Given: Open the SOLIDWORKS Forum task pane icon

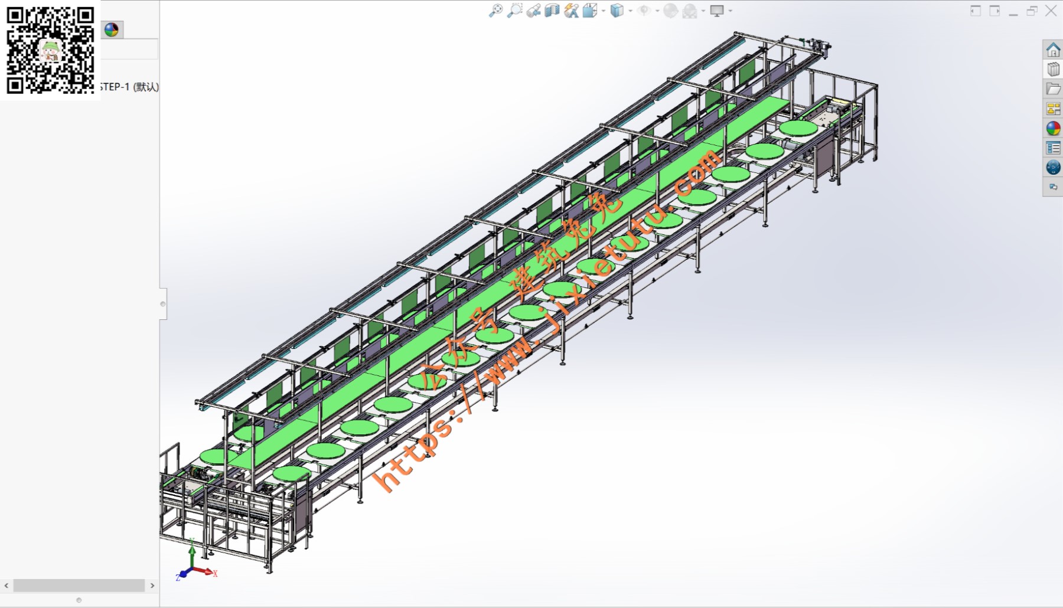Looking at the screenshot, I should pyautogui.click(x=1053, y=168).
